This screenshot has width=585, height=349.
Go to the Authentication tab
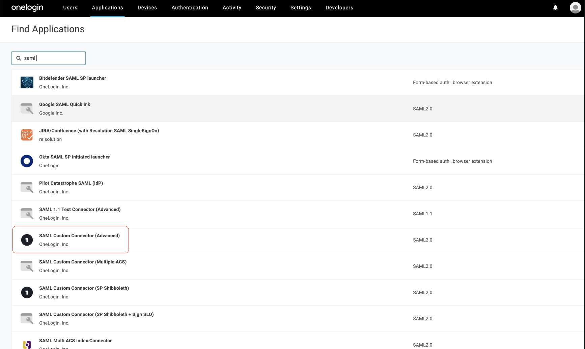[190, 7]
